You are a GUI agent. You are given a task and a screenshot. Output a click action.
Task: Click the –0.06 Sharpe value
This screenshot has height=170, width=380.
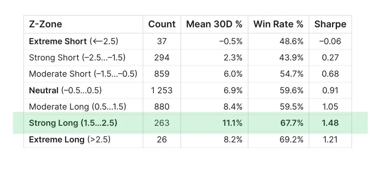click(330, 41)
